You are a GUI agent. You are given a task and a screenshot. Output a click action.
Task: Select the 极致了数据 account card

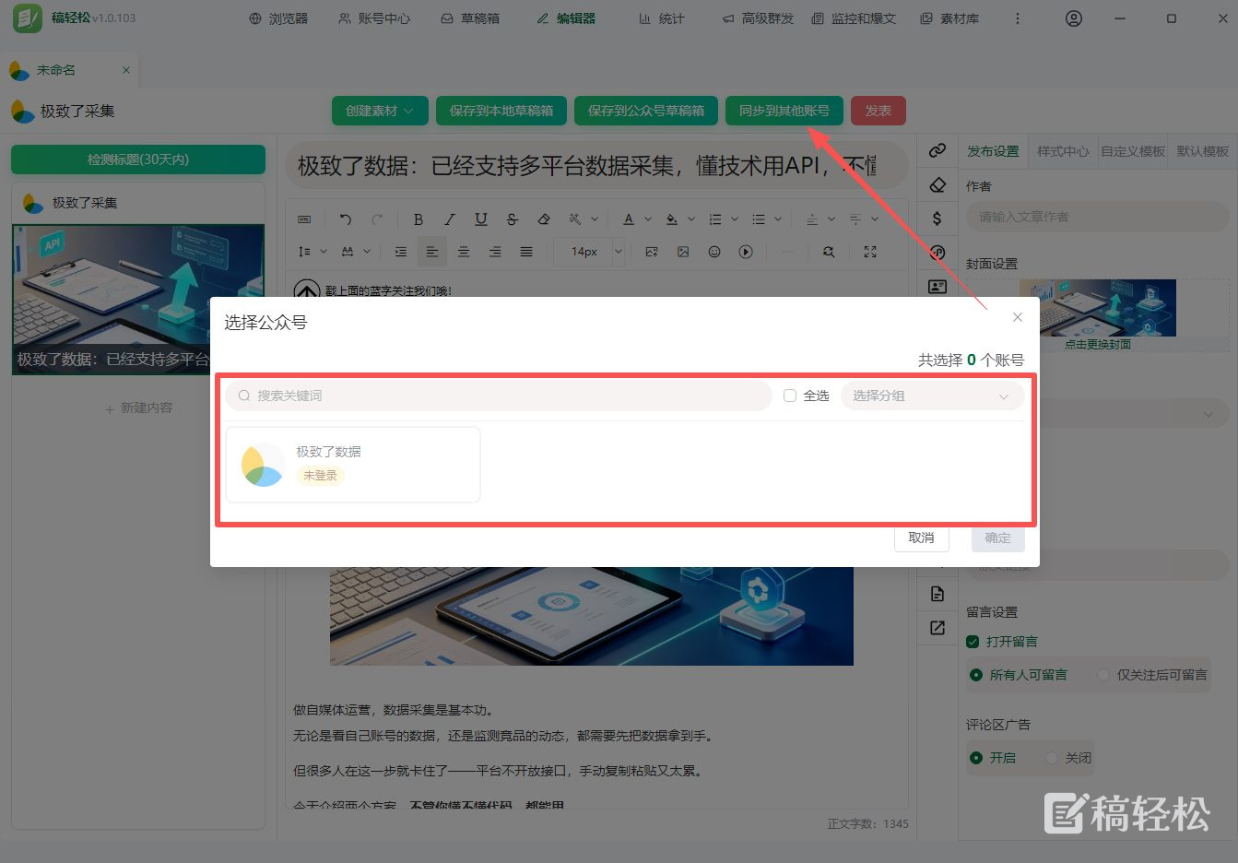353,465
